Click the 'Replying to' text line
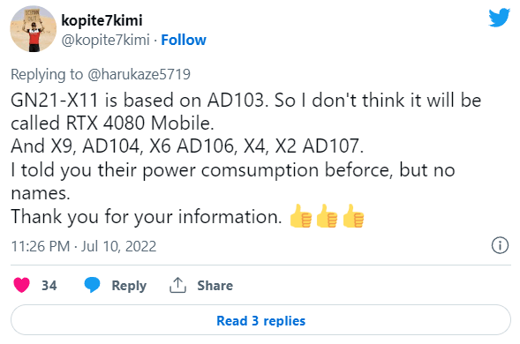The width and height of the screenshot is (520, 344). point(101,74)
